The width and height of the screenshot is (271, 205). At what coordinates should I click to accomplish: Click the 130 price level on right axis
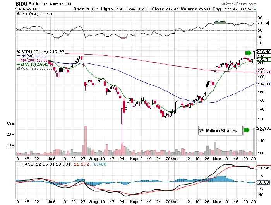[261, 119]
